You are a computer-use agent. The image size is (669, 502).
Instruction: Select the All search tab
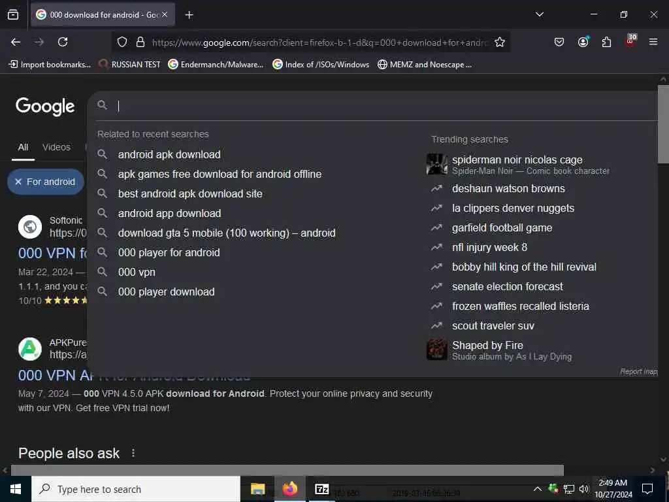(23, 147)
